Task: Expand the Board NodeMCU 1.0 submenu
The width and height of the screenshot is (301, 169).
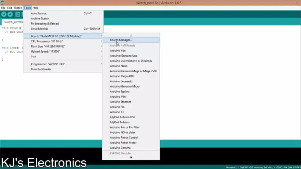Action: (x=63, y=36)
